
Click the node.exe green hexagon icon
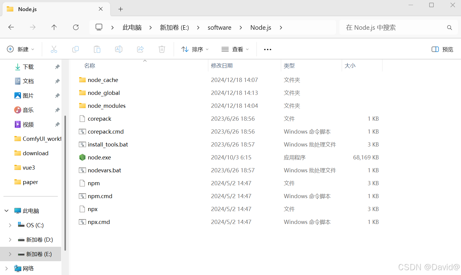[82, 157]
